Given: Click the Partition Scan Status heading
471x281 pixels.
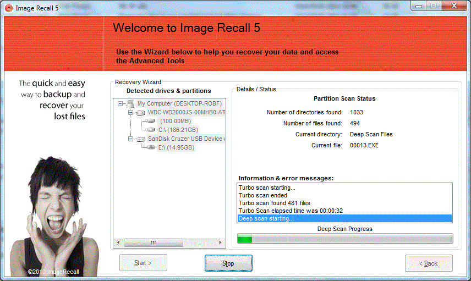Looking at the screenshot, I should [344, 98].
